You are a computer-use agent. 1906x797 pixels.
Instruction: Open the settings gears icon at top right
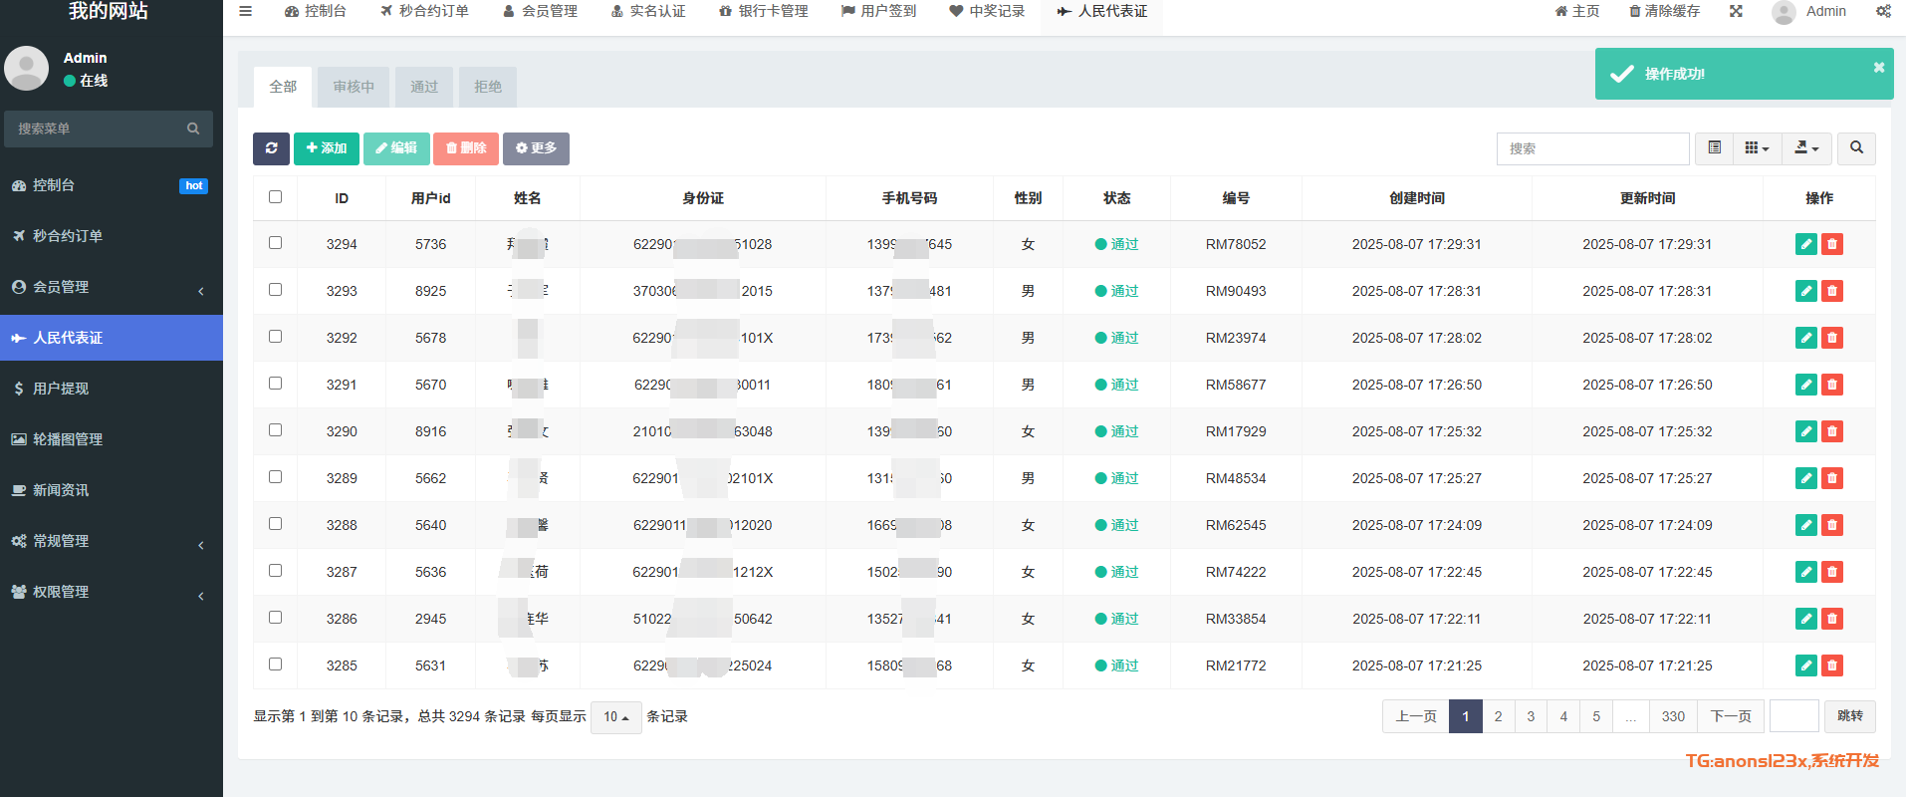[x=1883, y=11]
